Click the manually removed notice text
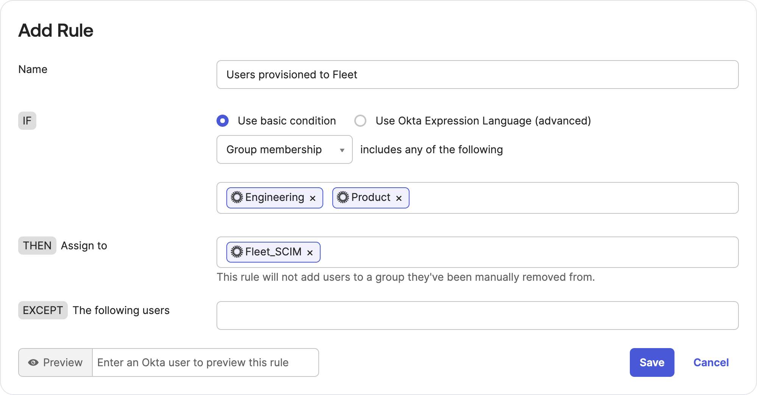 [406, 277]
